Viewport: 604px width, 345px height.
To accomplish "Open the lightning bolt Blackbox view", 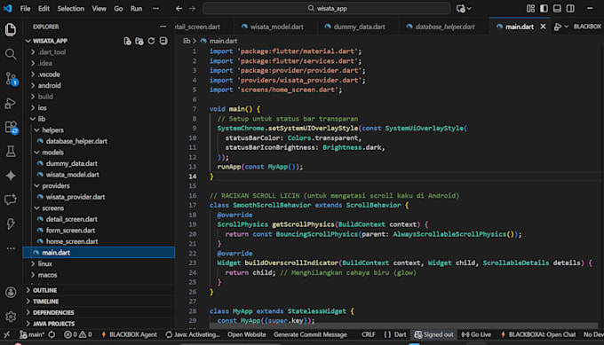I will click(11, 223).
